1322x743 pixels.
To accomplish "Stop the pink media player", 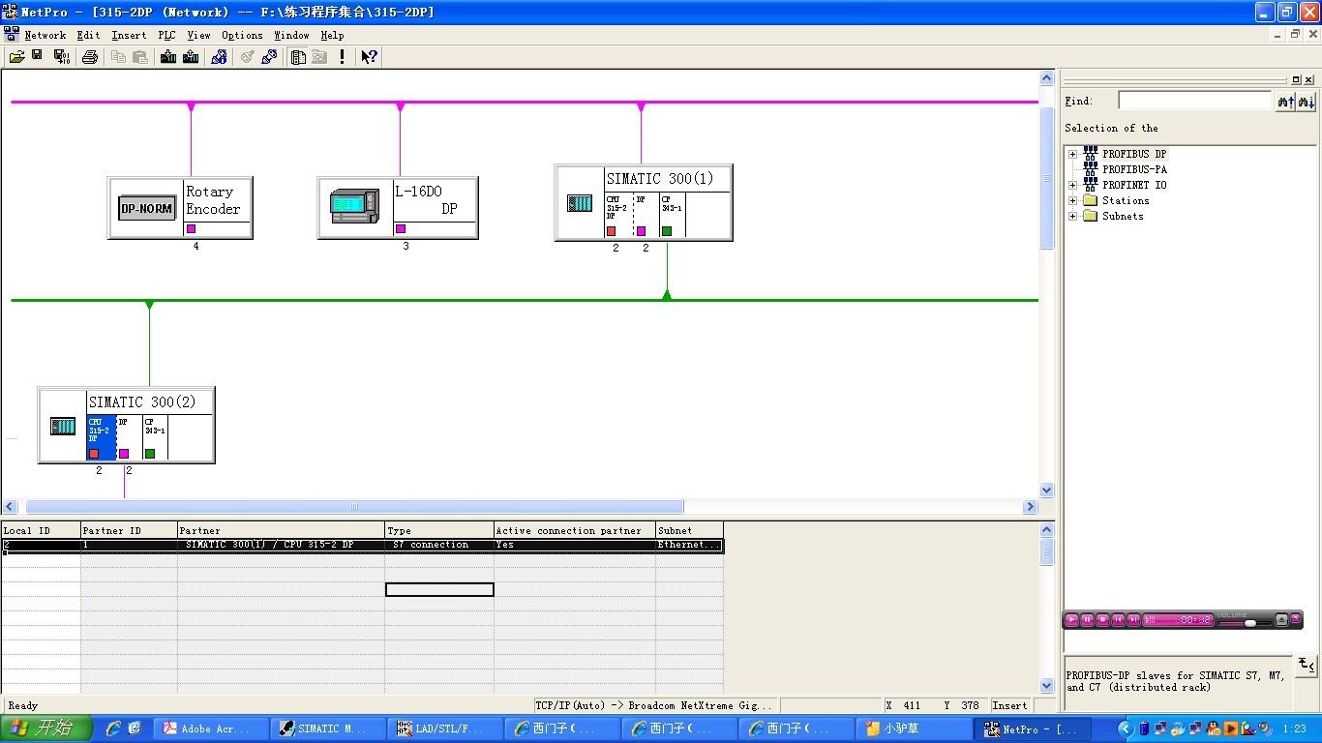I will (x=1102, y=619).
